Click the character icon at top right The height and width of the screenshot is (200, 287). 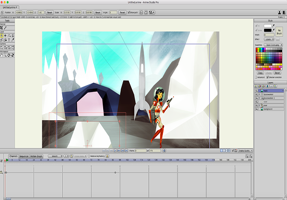[279, 13]
